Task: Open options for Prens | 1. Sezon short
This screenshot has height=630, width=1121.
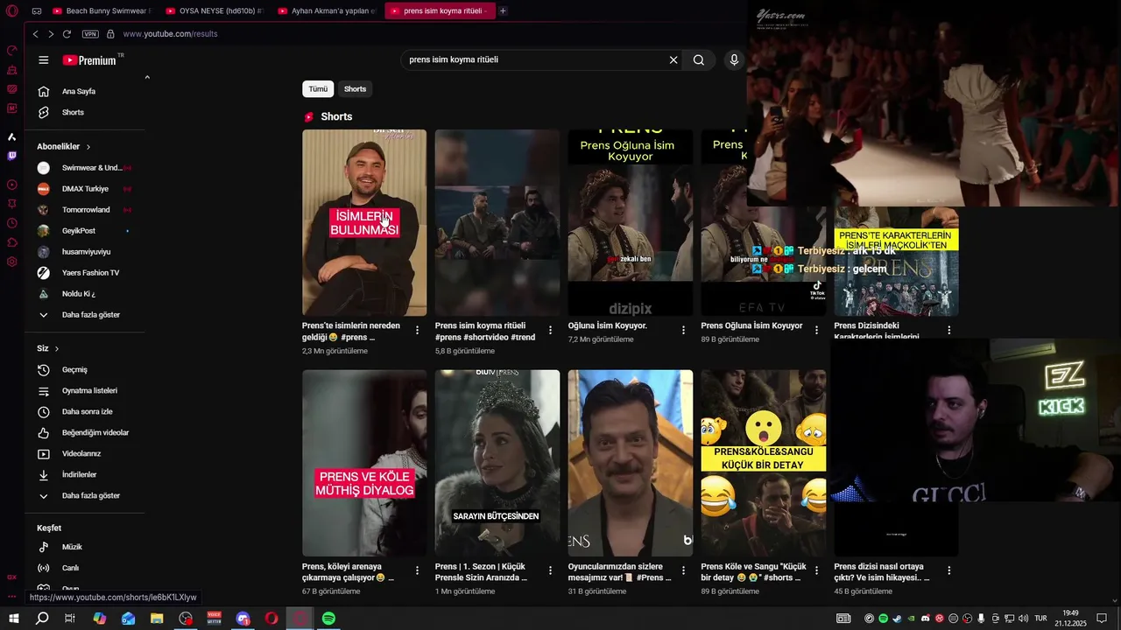Action: click(550, 570)
